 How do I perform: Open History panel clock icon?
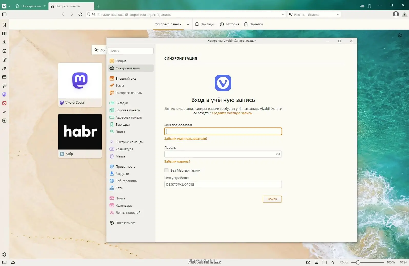(x=4, y=51)
